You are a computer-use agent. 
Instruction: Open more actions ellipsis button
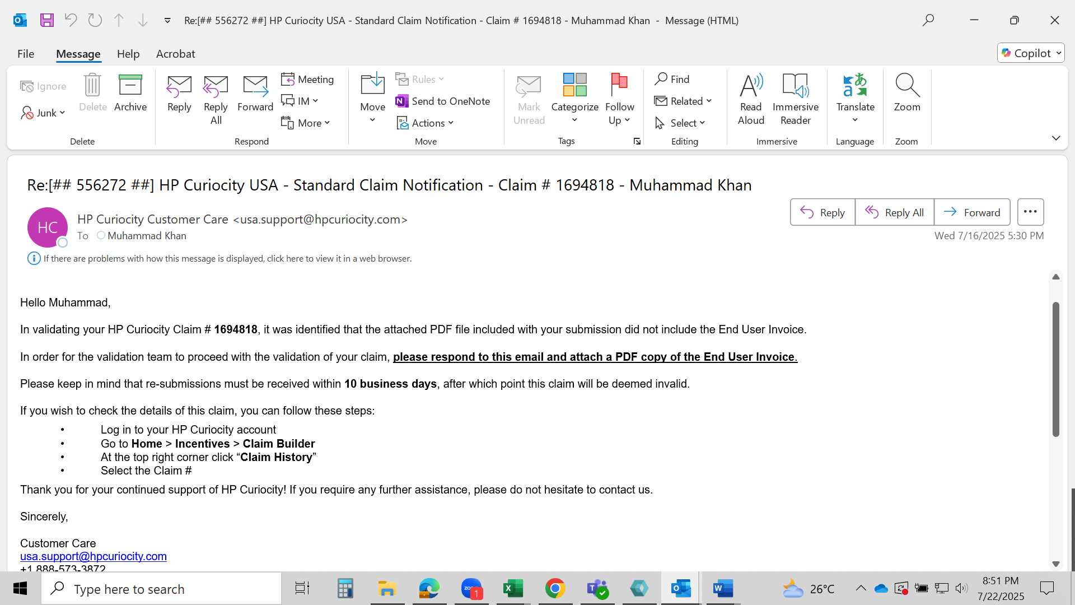(1030, 212)
